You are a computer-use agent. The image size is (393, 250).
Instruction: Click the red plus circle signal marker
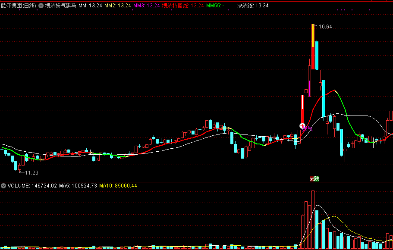(302, 126)
